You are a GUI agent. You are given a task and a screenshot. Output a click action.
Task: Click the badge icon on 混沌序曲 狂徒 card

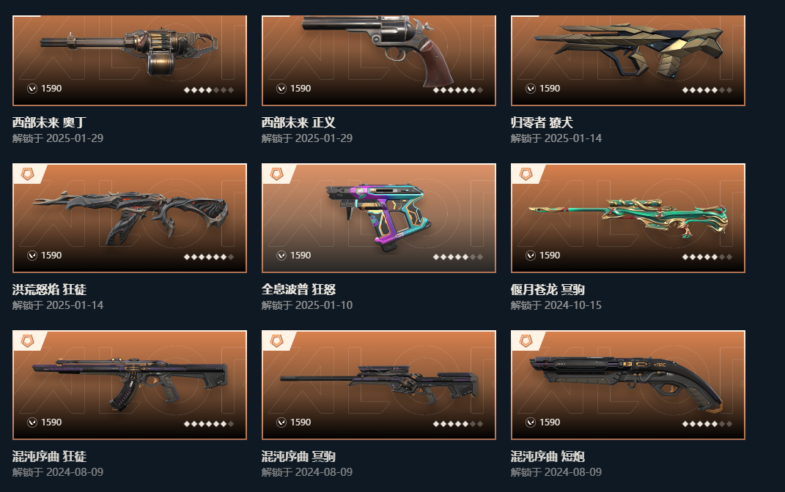point(28,341)
